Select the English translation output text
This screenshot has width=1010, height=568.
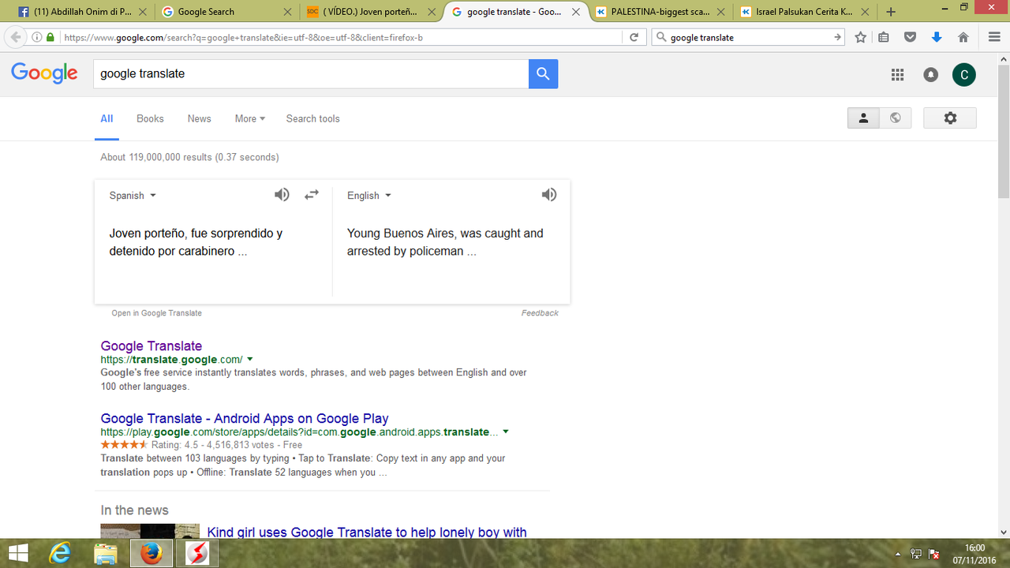point(445,242)
